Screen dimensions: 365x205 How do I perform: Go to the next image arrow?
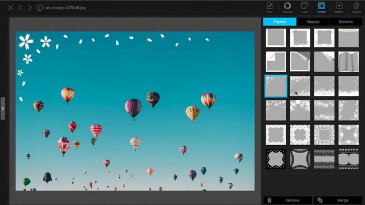click(30, 7)
